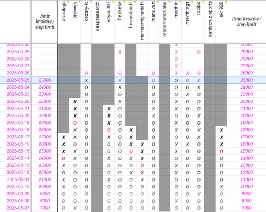Click racibo's x on row 2025-05-09
266x212 pixels.
tap(199, 194)
